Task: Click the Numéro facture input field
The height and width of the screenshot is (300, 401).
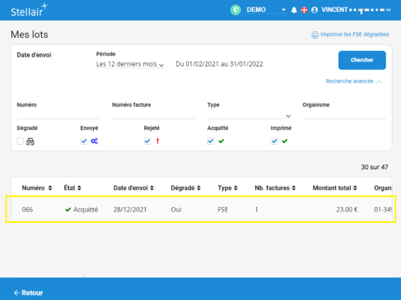Action: 153,115
